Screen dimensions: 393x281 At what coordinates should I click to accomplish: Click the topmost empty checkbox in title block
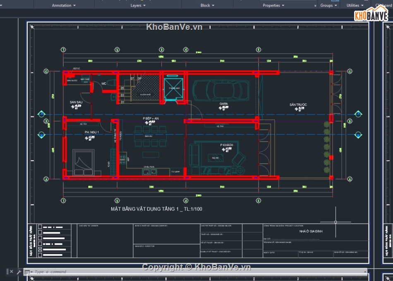point(40,227)
